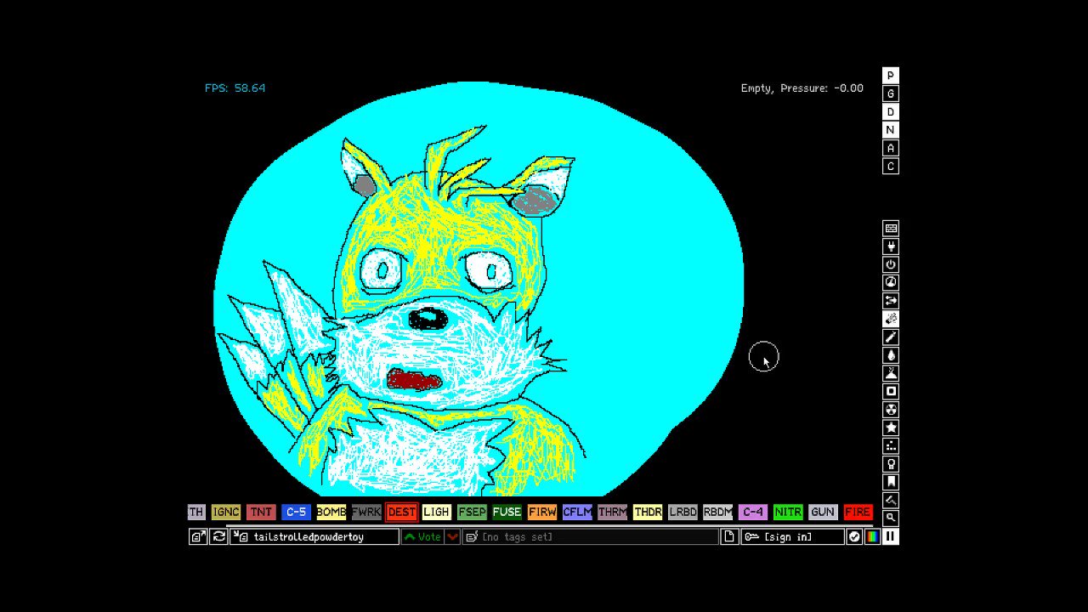Select the FIRW element
Image resolution: width=1088 pixels, height=612 pixels.
pyautogui.click(x=542, y=512)
